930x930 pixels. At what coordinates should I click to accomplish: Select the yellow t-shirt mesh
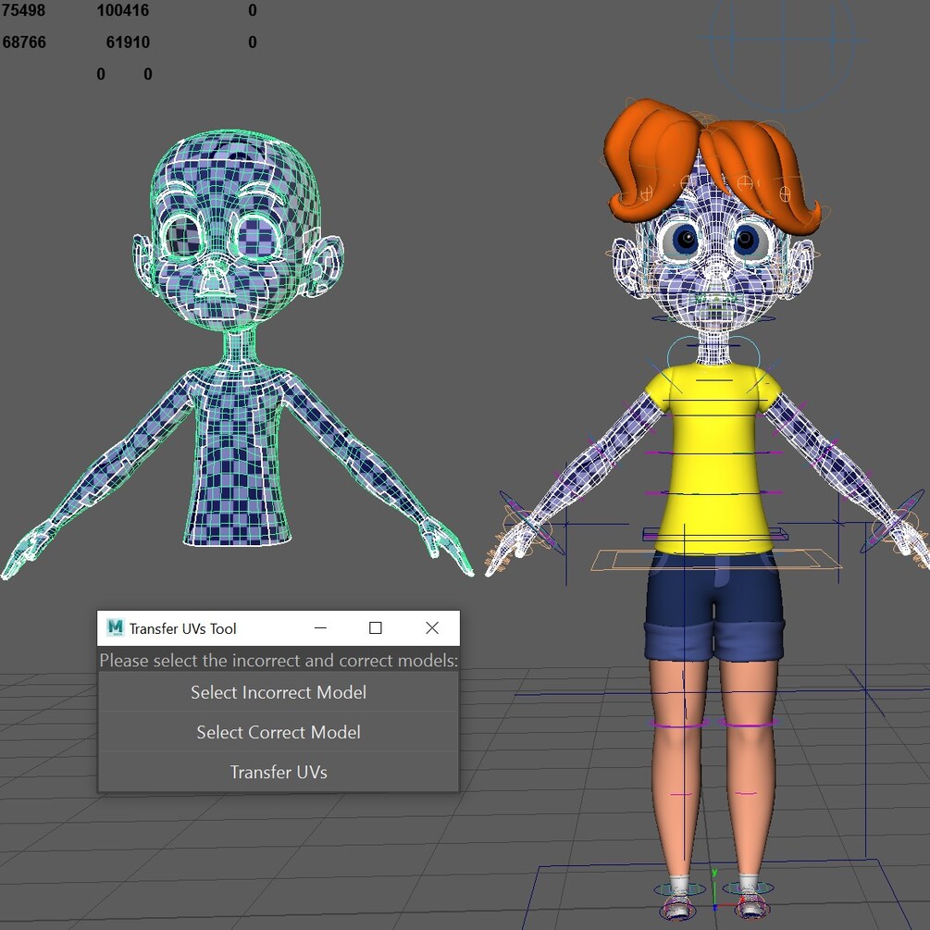(712, 460)
